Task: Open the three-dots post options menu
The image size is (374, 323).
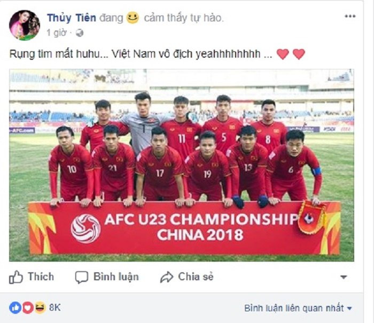Action: [x=350, y=16]
